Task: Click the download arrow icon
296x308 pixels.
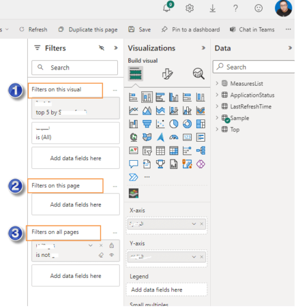Action: click(213, 8)
